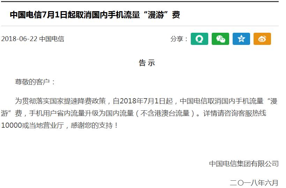
Task: Share to Sina Weibo with the orange icon
Action: click(262, 39)
